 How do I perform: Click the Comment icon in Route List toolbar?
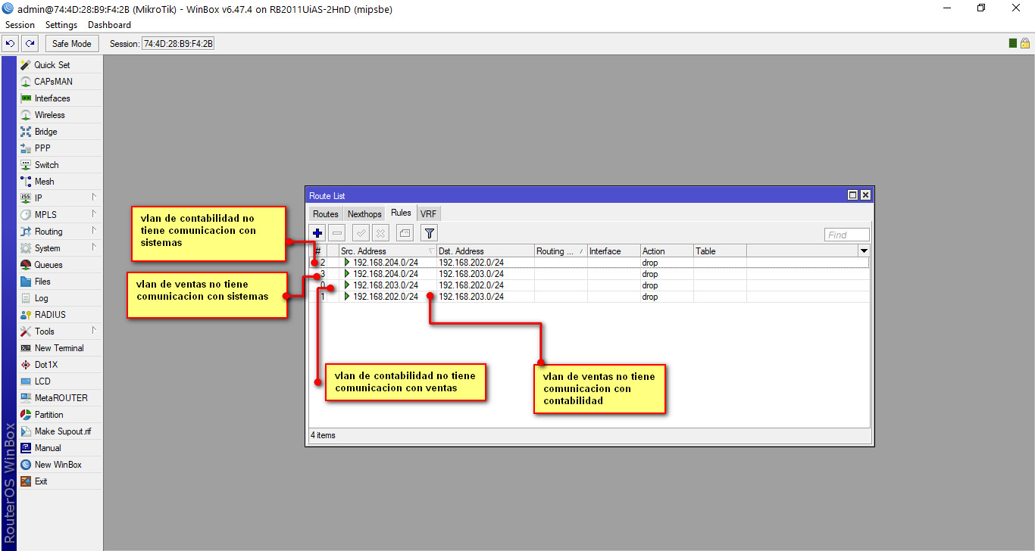click(x=405, y=233)
